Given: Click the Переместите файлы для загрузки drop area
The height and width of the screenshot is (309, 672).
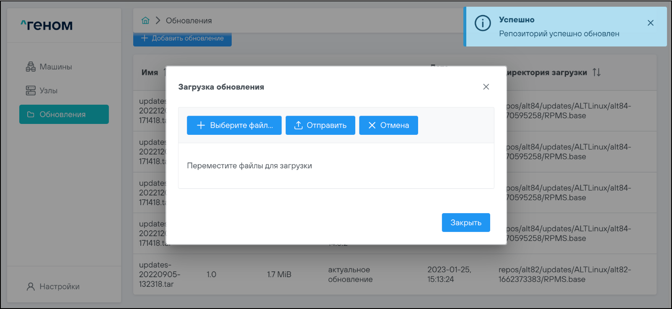Looking at the screenshot, I should point(336,166).
